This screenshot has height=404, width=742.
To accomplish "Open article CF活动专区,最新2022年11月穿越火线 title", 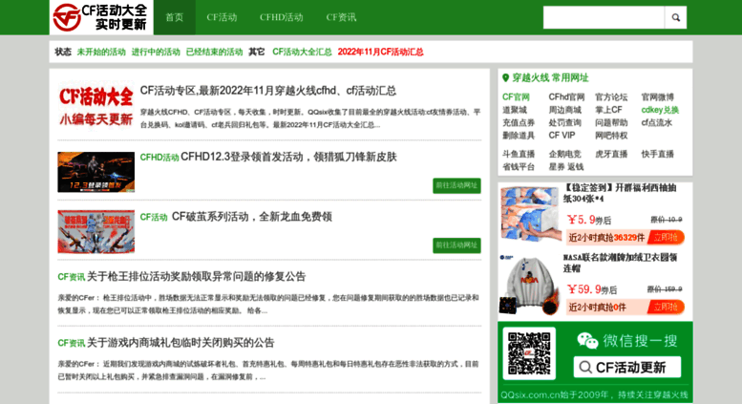I will click(x=268, y=91).
